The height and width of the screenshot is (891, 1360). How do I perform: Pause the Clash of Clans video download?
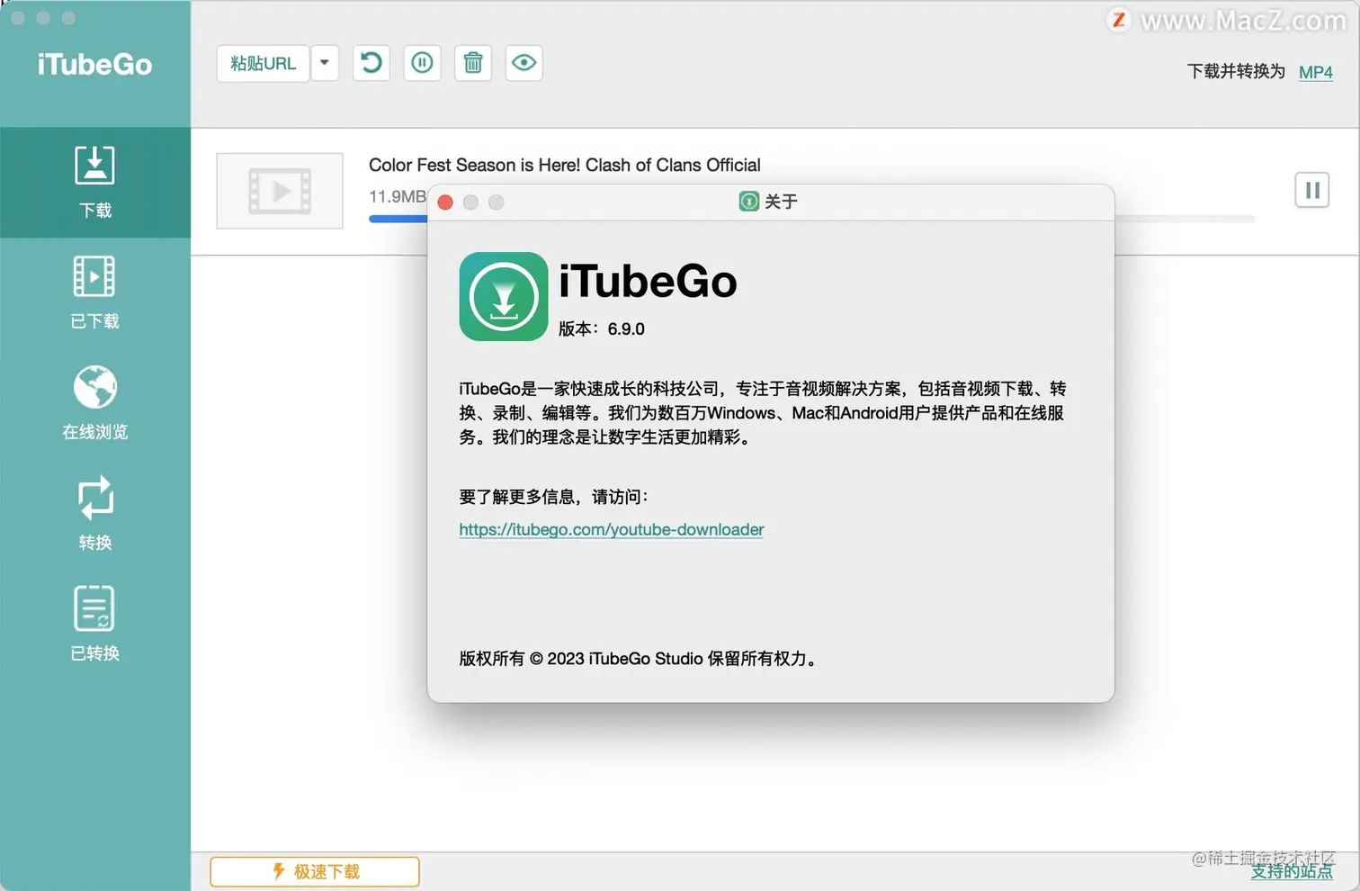1311,190
